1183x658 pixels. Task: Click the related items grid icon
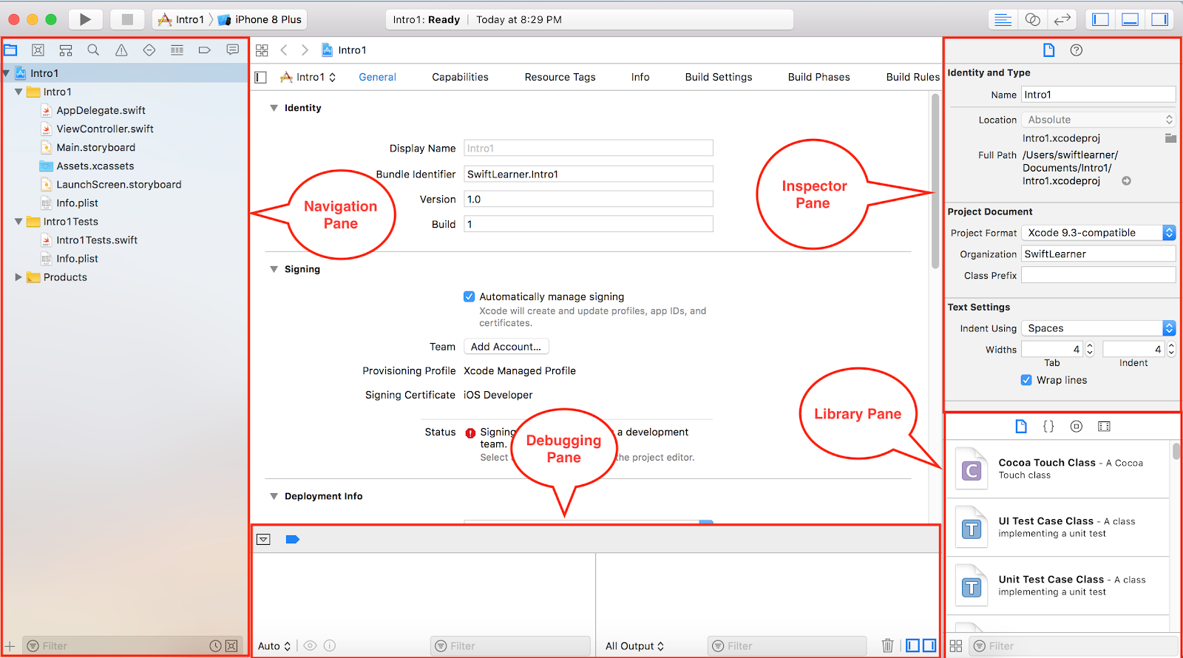[262, 50]
